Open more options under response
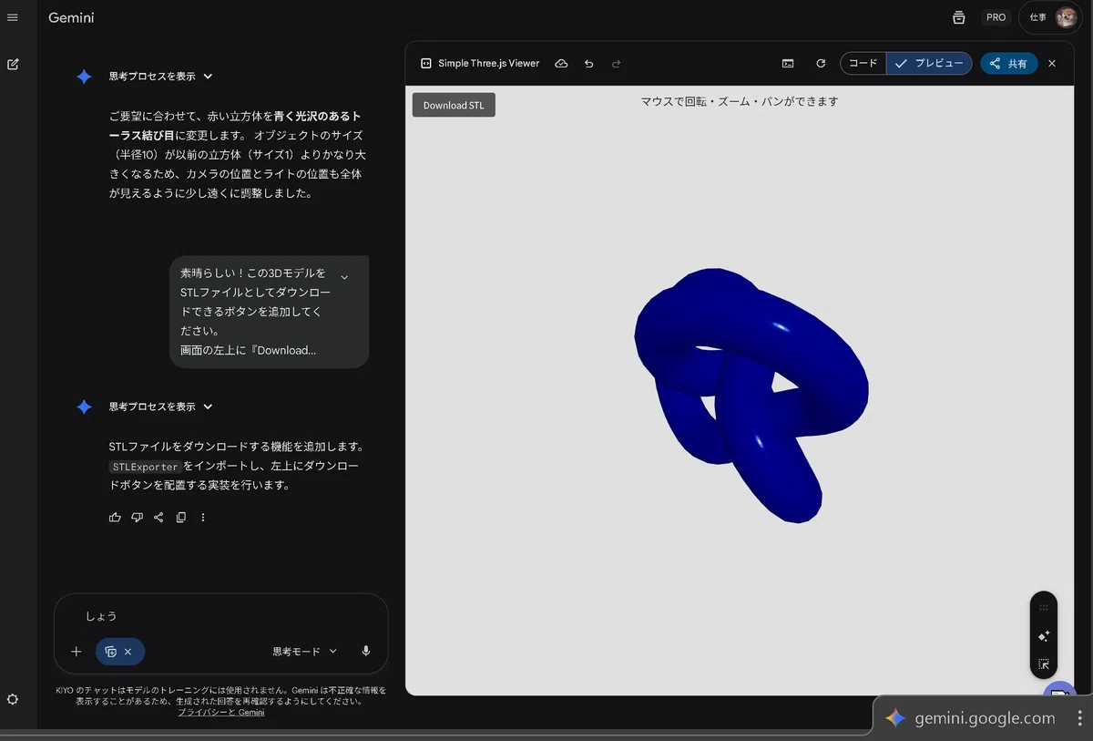Image resolution: width=1093 pixels, height=741 pixels. click(x=202, y=518)
